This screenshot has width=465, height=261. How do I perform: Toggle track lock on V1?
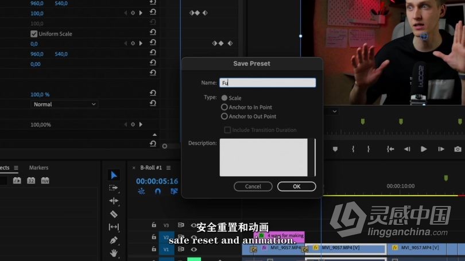(x=154, y=249)
